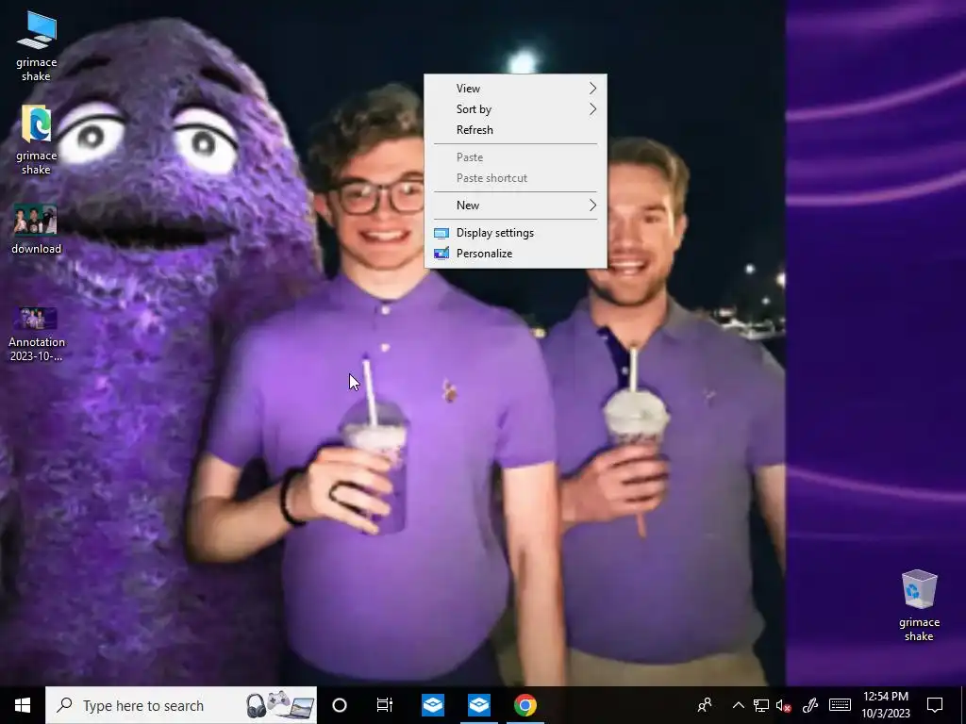Open Cortana circle button on taskbar
Screen dimensions: 966x724
pos(340,705)
